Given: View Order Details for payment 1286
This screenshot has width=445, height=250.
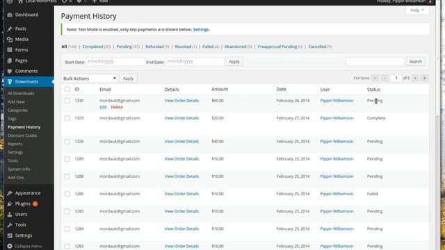Looking at the screenshot, I should (181, 194).
